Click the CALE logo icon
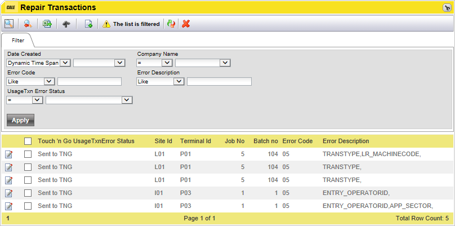Screen dimensions: 455x226 [x=11, y=7]
